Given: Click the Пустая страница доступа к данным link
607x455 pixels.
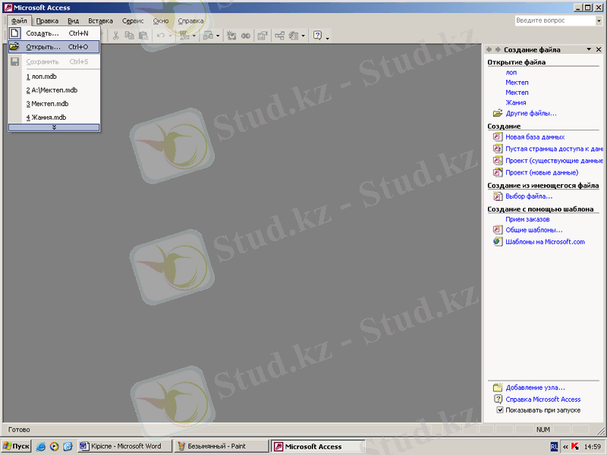Looking at the screenshot, I should coord(554,149).
